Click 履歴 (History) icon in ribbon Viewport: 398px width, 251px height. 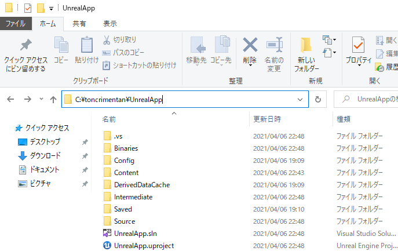379,67
